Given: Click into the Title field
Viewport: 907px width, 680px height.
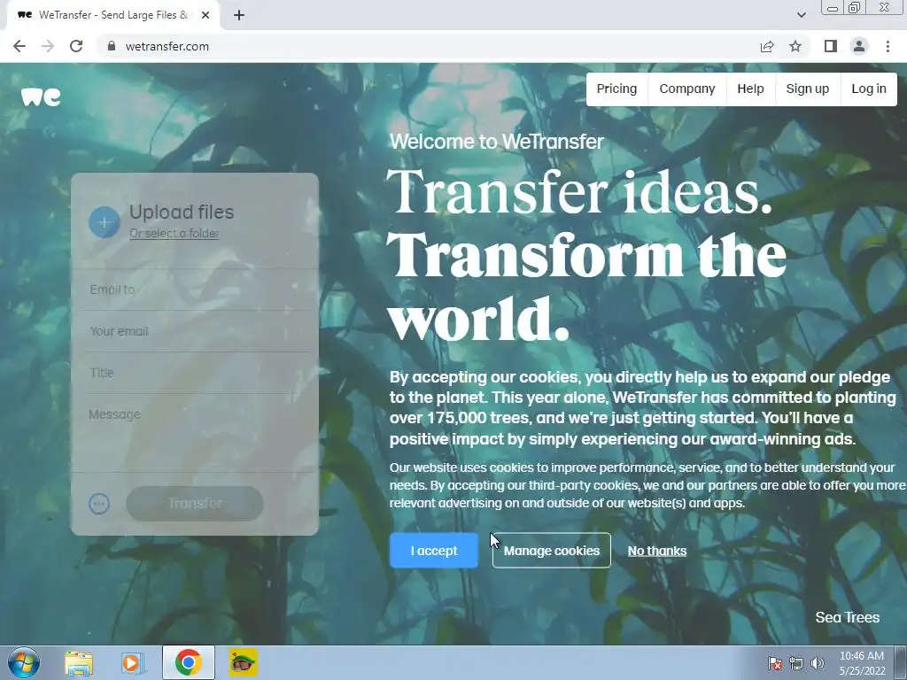Looking at the screenshot, I should [195, 373].
